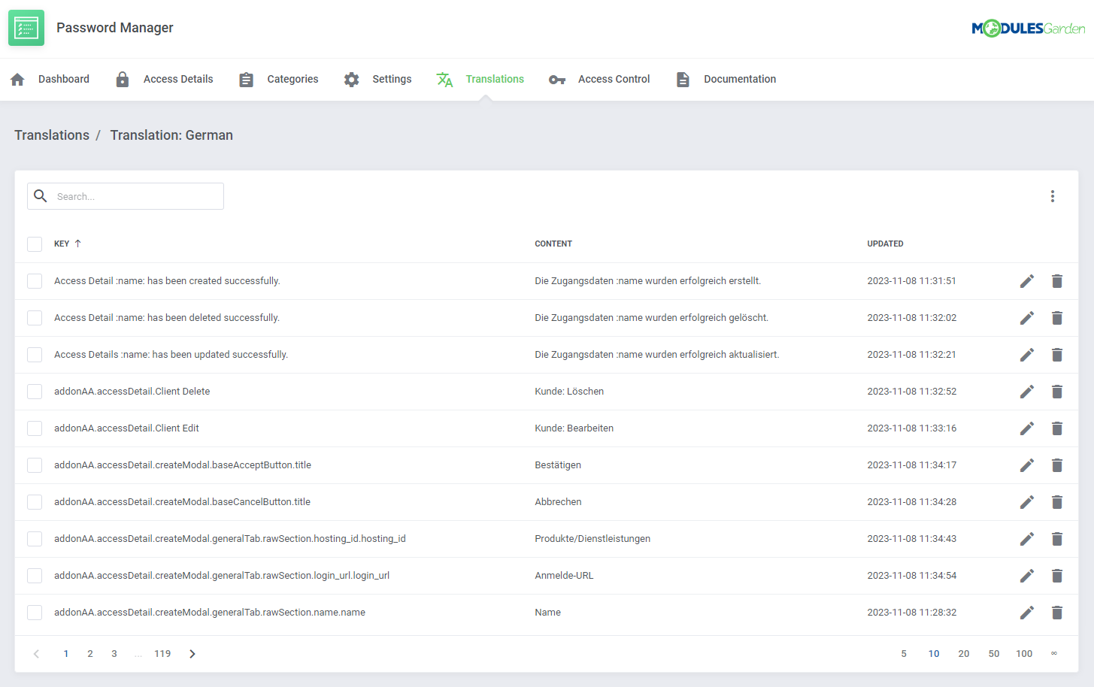The width and height of the screenshot is (1094, 687).
Task: Select the checkbox beside 'Abbrechen' translation row
Action: coord(35,501)
